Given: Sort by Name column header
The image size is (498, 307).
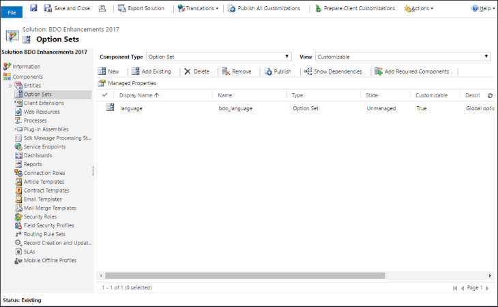Looking at the screenshot, I should [225, 95].
